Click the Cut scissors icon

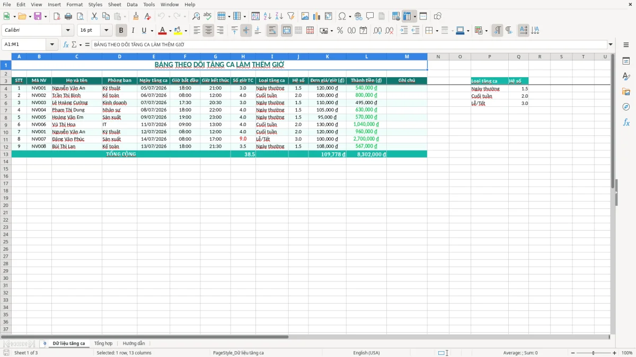pyautogui.click(x=94, y=16)
